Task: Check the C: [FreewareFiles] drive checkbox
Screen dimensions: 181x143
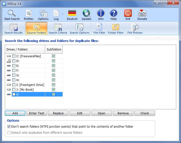Action: click(14, 56)
